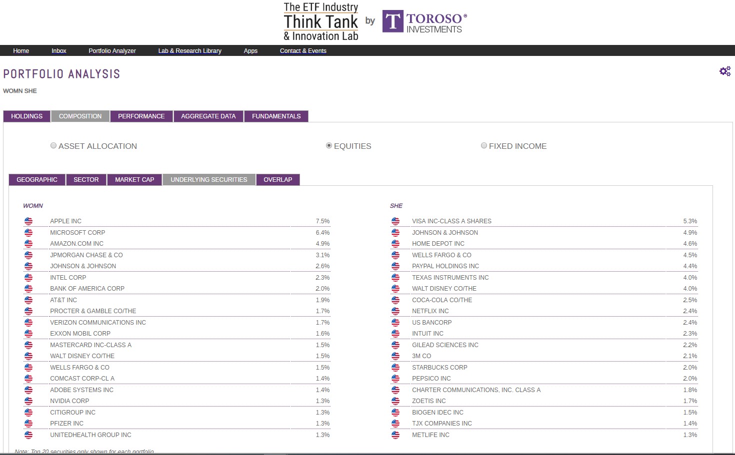735x455 pixels.
Task: Click the 5.3% value for Visa
Action: [690, 221]
